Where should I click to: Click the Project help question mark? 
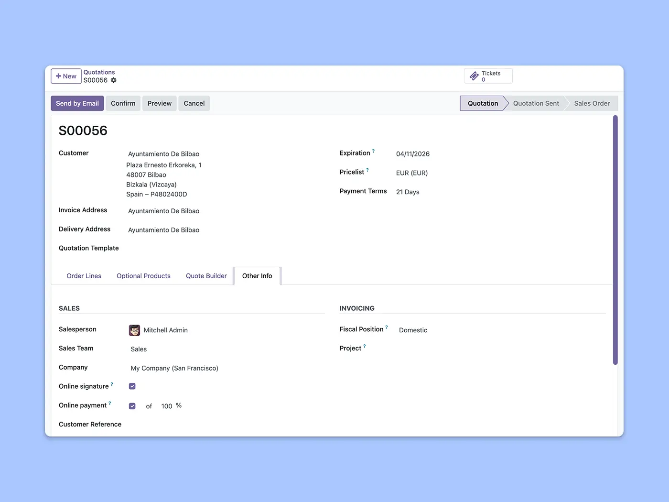pos(365,346)
